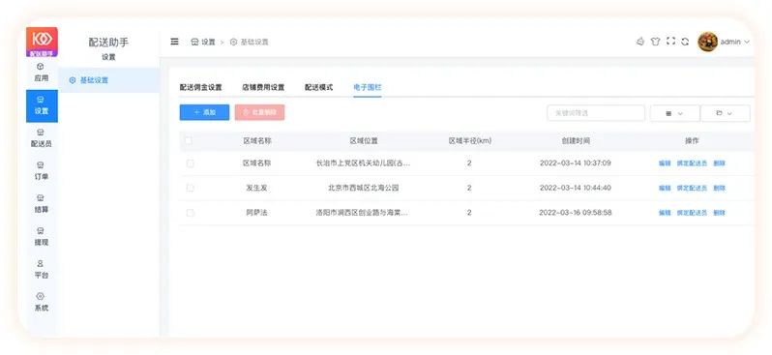Open theme settings via the shirt icon
The image size is (772, 355).
[655, 42]
